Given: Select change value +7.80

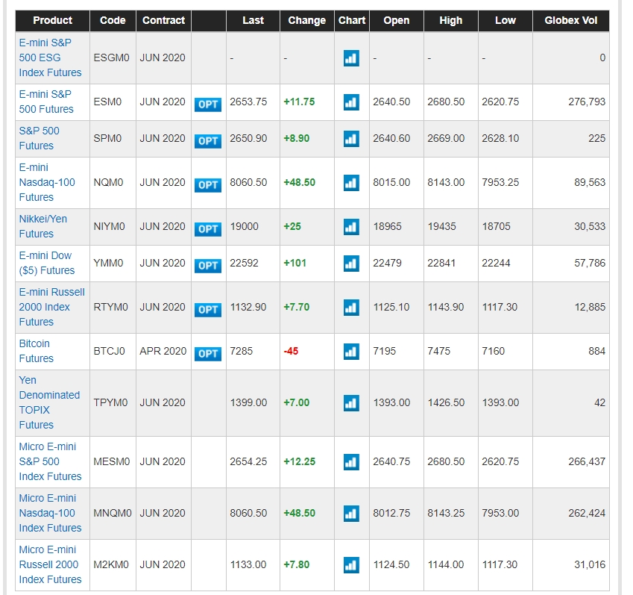Looking at the screenshot, I should [x=297, y=564].
